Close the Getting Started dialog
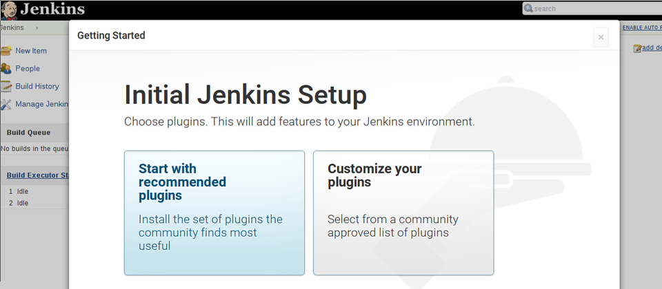The width and height of the screenshot is (662, 289). [601, 37]
